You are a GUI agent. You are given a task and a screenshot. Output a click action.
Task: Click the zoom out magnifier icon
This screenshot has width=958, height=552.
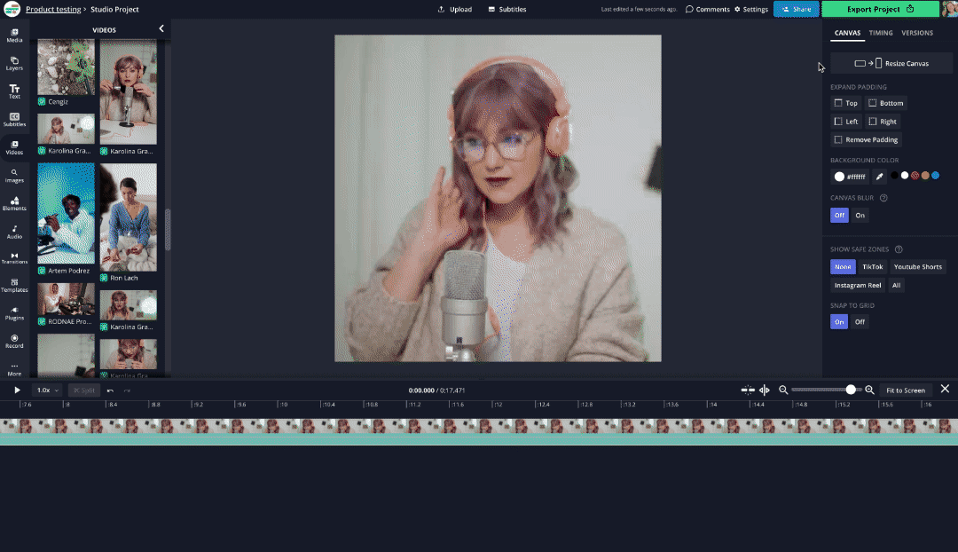783,390
